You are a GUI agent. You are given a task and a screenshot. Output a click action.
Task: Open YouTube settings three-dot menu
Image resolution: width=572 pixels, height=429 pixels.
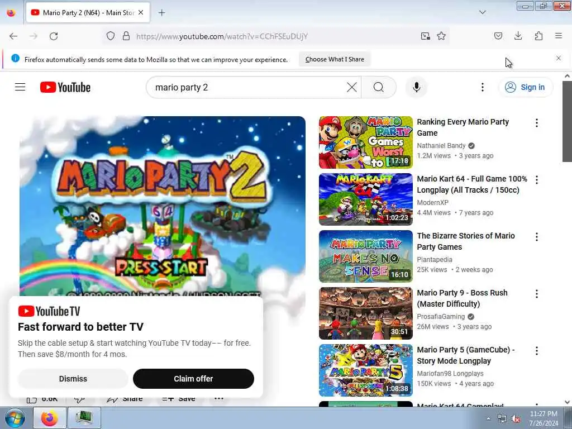(x=482, y=87)
